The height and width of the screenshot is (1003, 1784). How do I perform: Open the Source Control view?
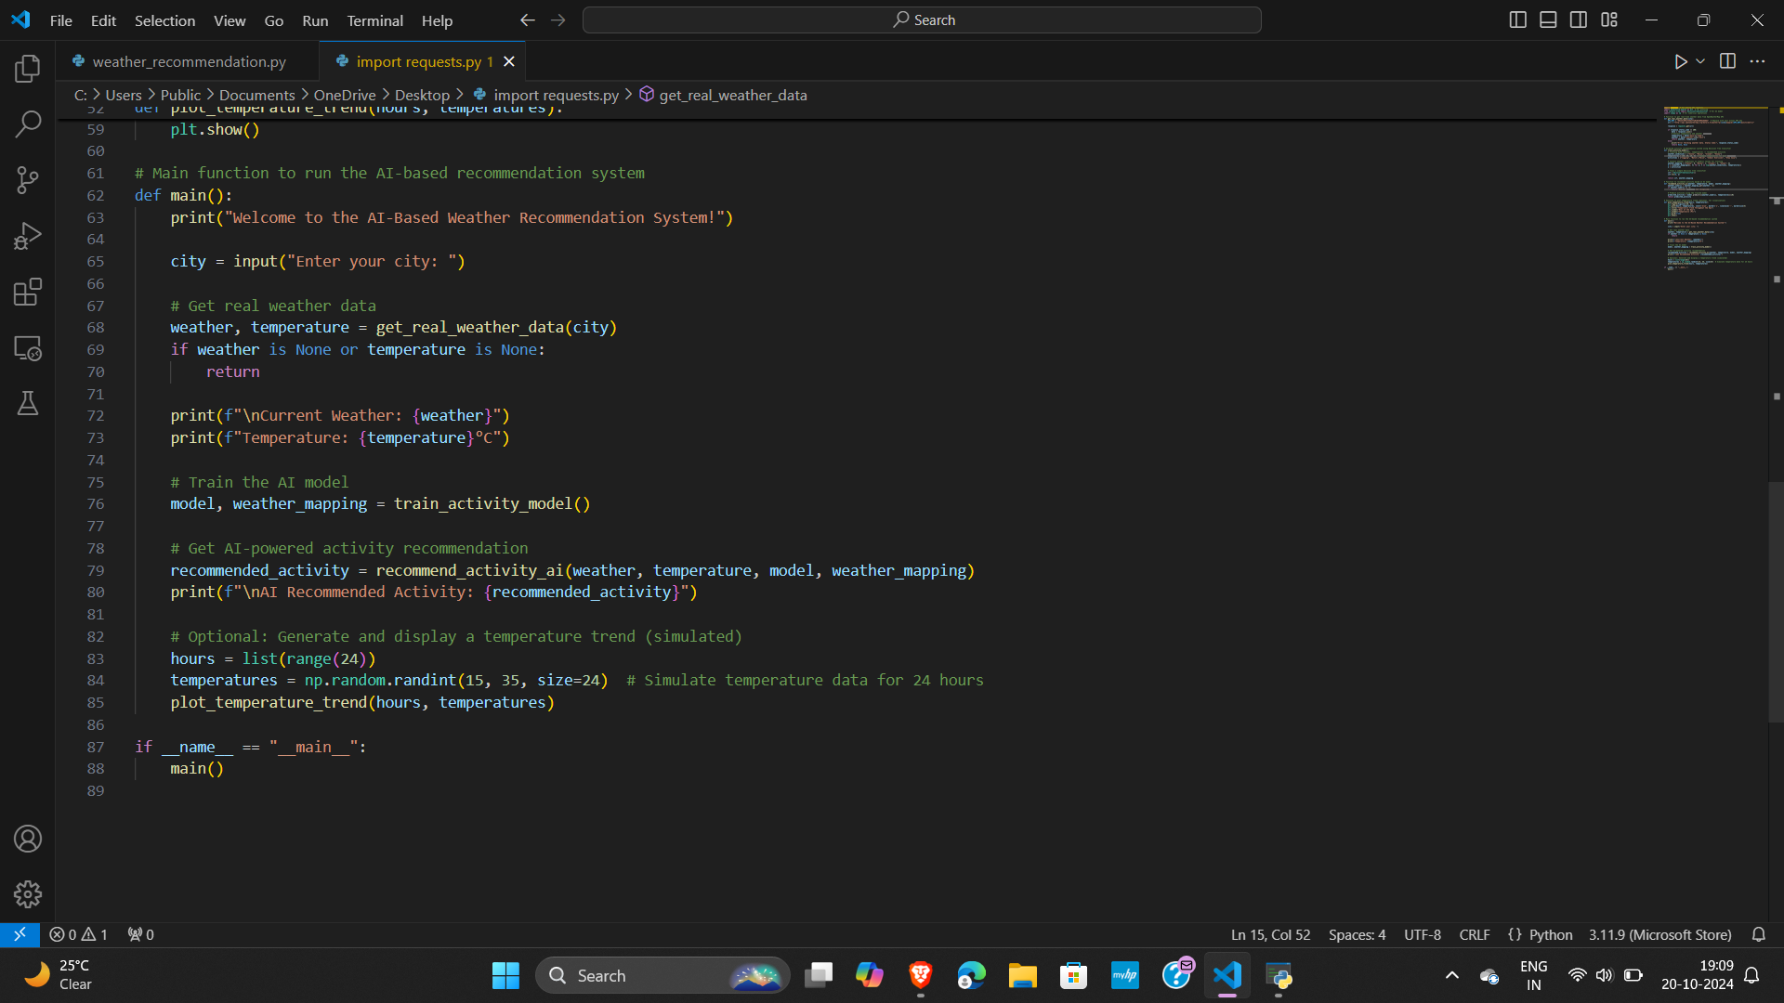pyautogui.click(x=28, y=180)
